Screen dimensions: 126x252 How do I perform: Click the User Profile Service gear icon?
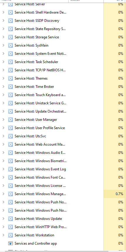(10, 128)
